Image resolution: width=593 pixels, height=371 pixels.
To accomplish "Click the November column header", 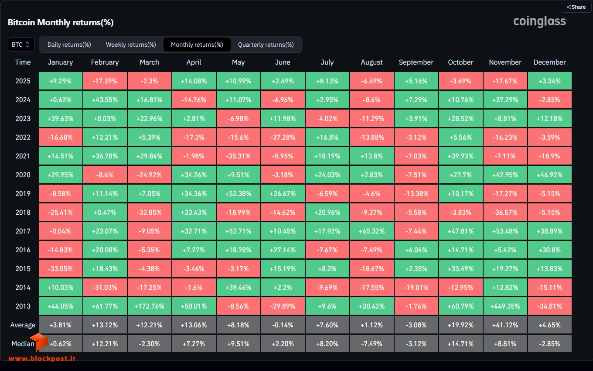I will pos(505,62).
